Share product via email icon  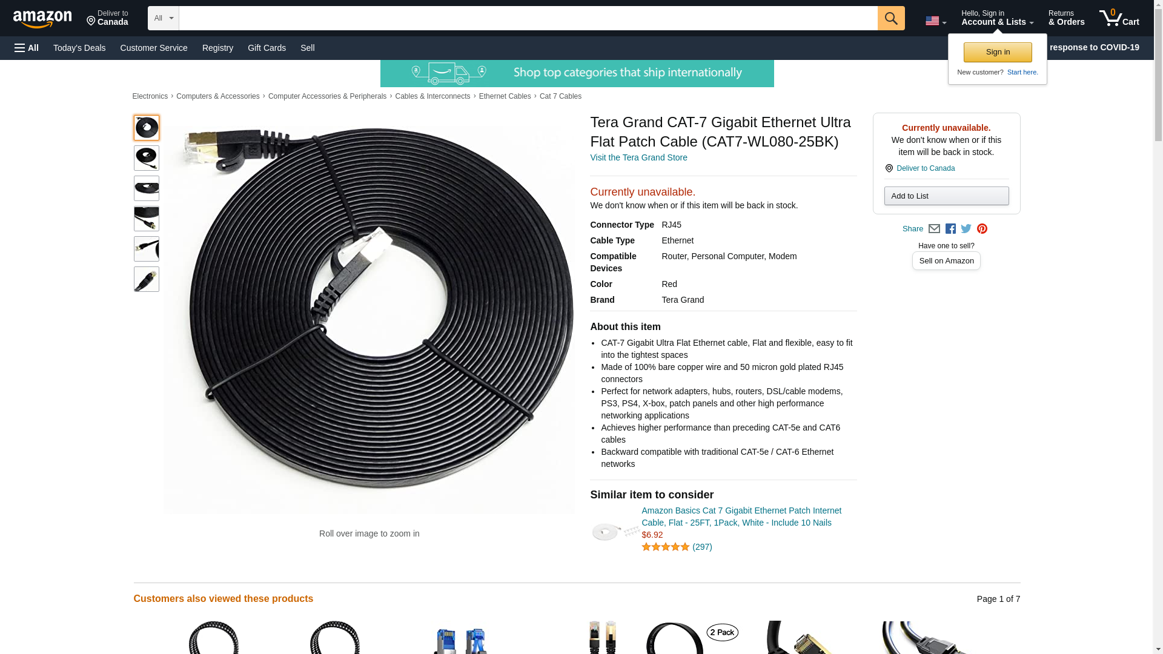(x=934, y=229)
